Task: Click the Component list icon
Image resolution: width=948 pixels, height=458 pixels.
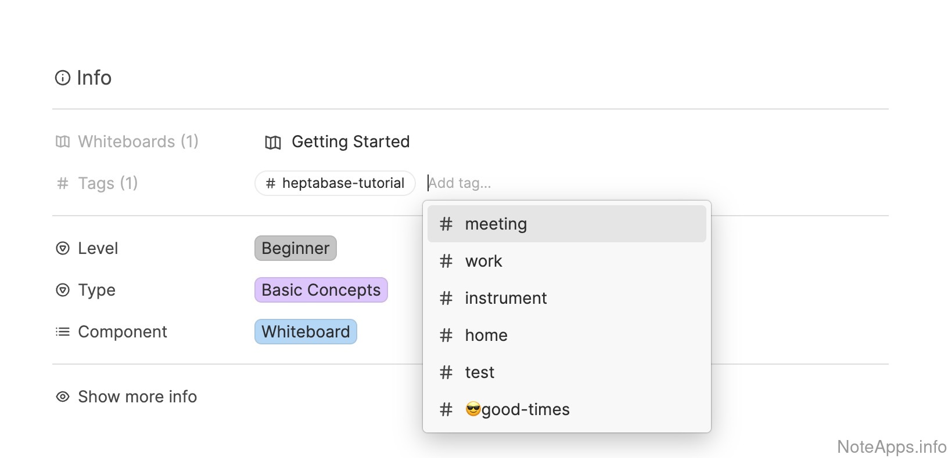Action: point(63,332)
